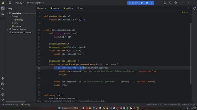Click the project panel horizontal scrollbar
The width and height of the screenshot is (197, 110).
(x=15, y=102)
